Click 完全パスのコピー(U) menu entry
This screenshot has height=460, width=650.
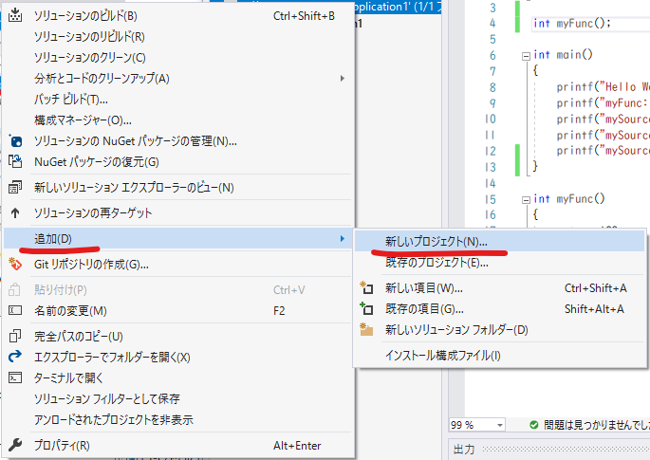coord(79,336)
